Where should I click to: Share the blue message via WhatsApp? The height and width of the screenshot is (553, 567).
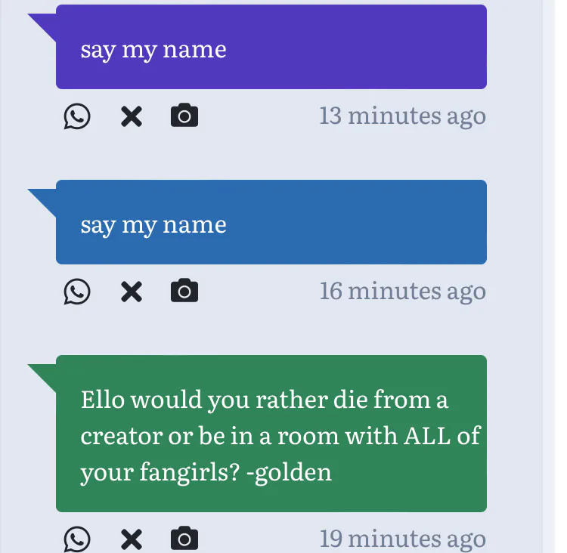76,292
